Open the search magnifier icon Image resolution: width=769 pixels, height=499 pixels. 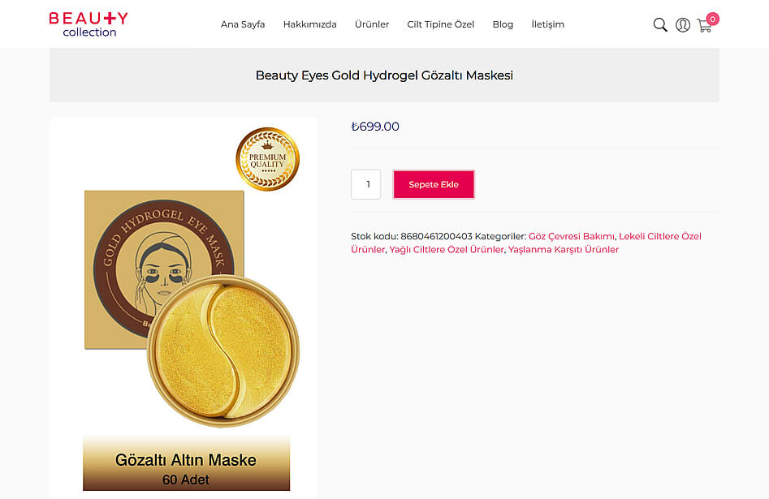(660, 25)
